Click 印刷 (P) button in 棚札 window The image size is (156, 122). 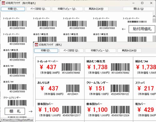pyautogui.click(x=46, y=51)
